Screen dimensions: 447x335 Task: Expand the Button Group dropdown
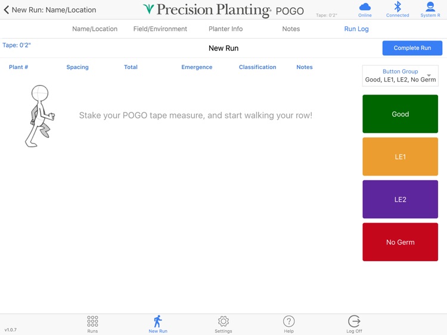pos(401,76)
